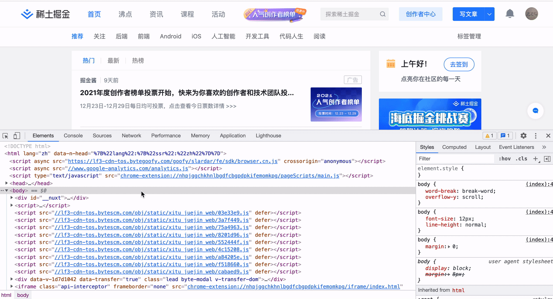Open the 写文章 dropdown arrow

point(490,14)
